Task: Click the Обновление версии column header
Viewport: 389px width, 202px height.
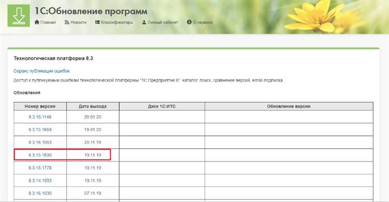Action: 289,106
